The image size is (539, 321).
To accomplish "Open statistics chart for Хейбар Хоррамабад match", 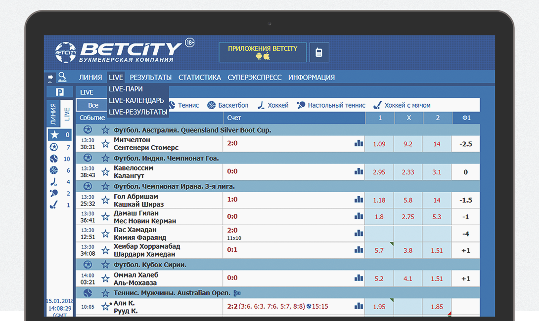I will pyautogui.click(x=359, y=250).
